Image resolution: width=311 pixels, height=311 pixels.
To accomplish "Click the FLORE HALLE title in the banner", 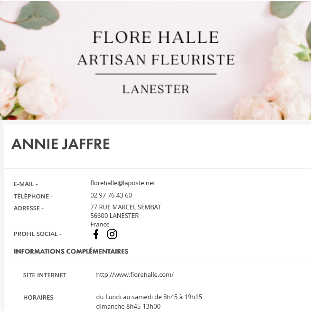I will click(156, 37).
